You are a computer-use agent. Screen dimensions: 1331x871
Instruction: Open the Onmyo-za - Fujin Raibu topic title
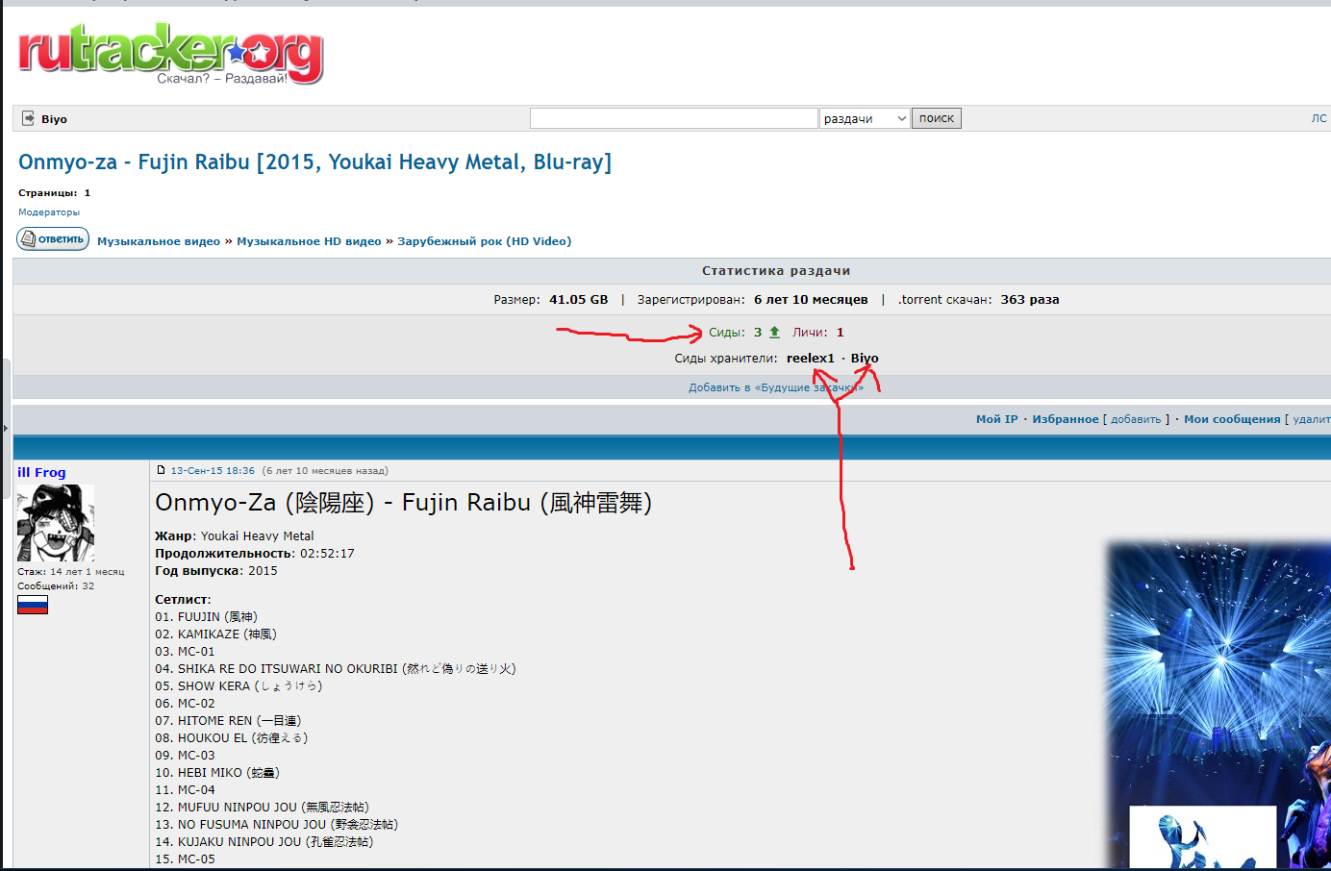(x=314, y=162)
